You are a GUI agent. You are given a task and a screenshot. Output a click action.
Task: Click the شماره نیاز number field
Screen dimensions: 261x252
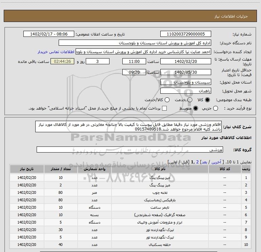186,34
